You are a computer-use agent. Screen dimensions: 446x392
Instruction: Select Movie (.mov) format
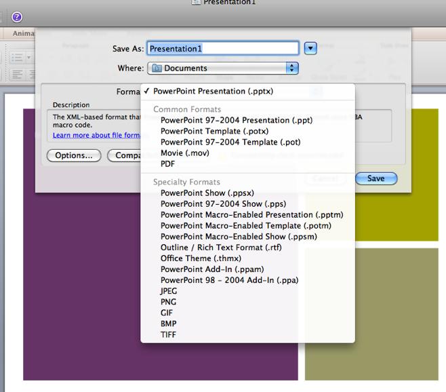pyautogui.click(x=247, y=153)
